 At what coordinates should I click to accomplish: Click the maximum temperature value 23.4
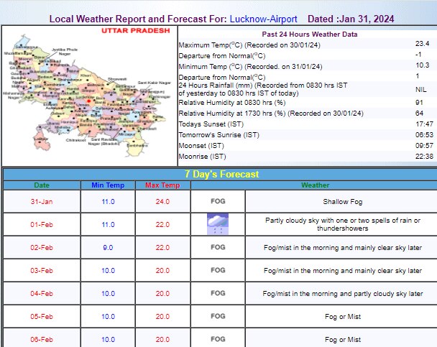(x=422, y=44)
